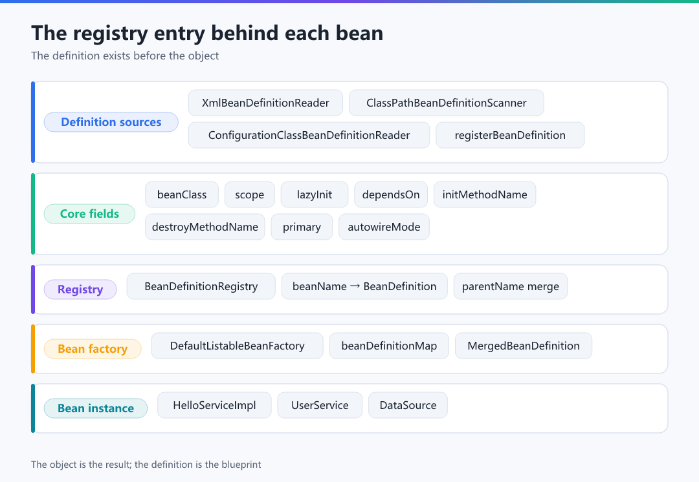The height and width of the screenshot is (482, 699).
Task: Select ConfigurationClassBeanDefinitionReader chip
Action: (309, 135)
